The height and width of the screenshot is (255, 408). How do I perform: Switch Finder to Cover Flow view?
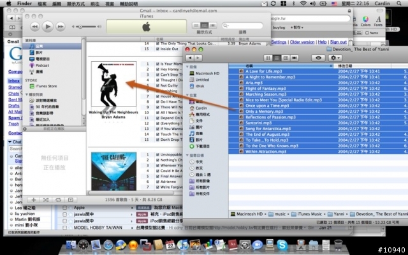coord(295,58)
